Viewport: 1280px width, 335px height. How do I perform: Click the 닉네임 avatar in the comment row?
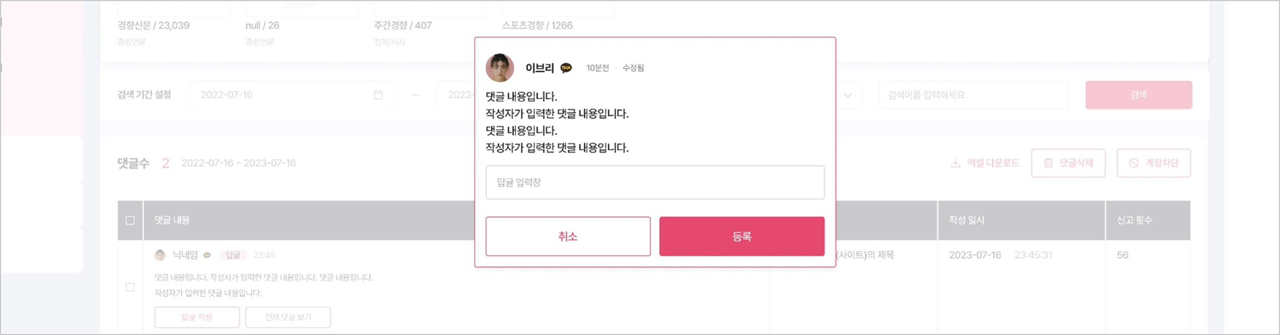[x=160, y=255]
